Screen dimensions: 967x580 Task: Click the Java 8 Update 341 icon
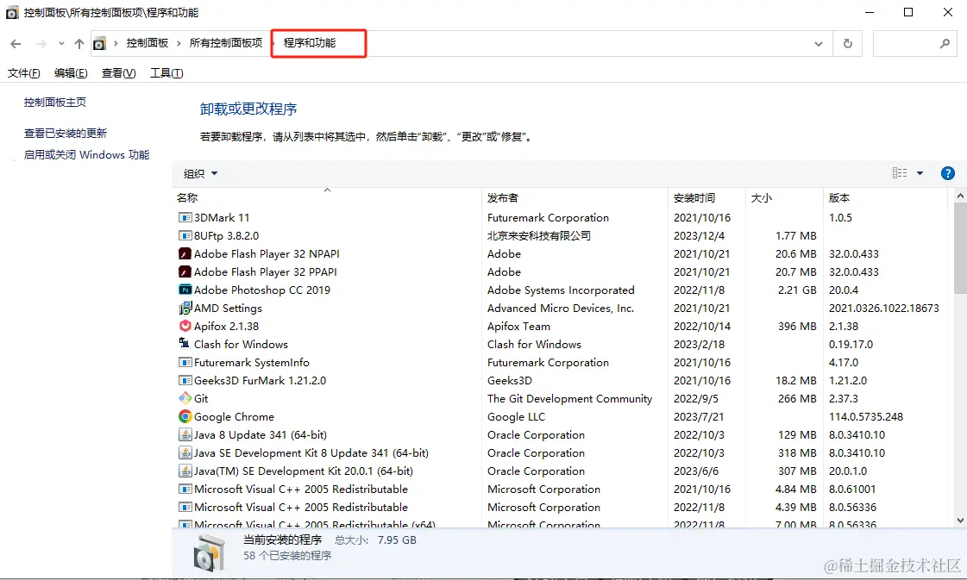click(185, 434)
